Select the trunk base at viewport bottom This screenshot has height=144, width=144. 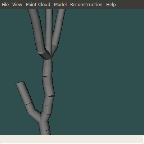point(45,129)
